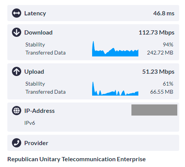Click the IP-Address globe icon

[x=17, y=111]
